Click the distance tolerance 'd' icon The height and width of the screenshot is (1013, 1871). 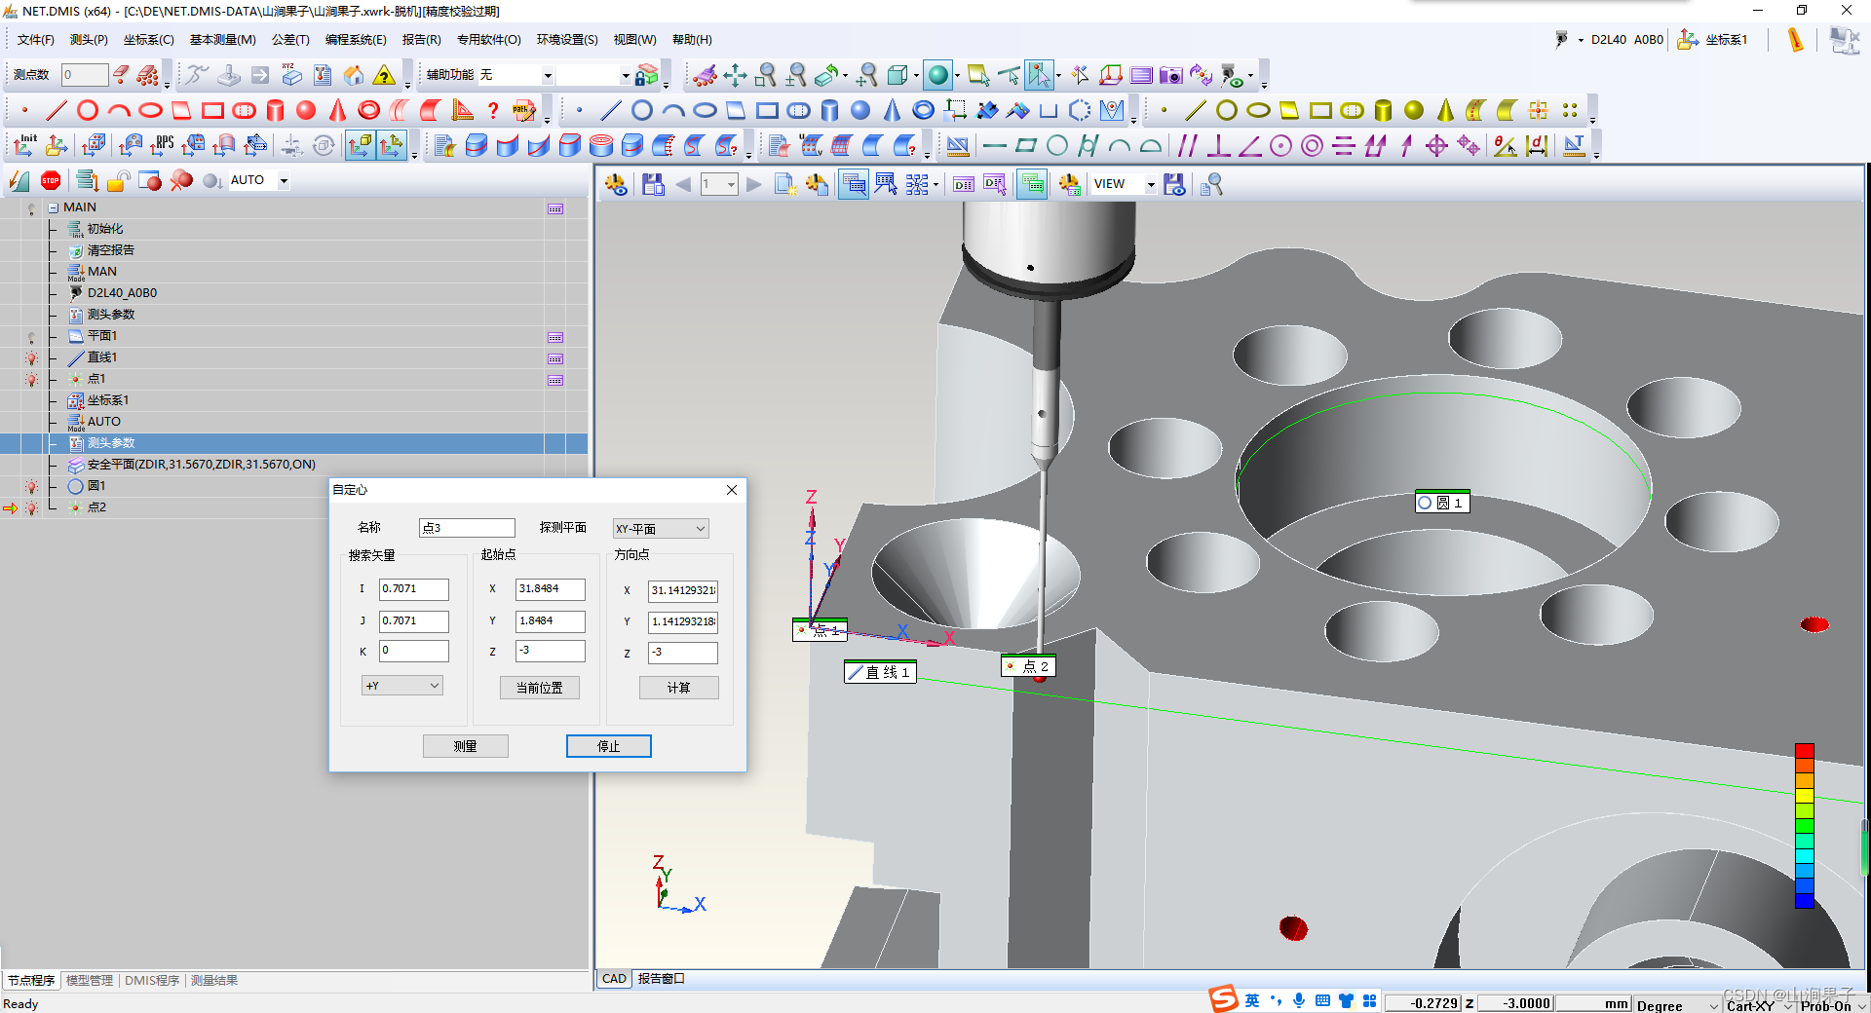tap(1537, 145)
